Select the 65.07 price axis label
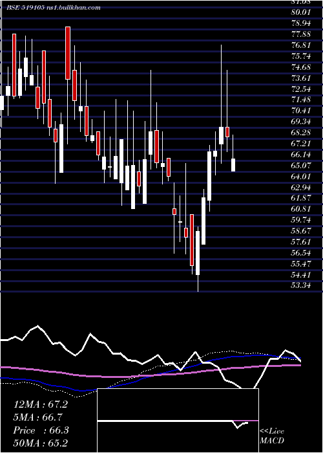This screenshot has height=453, width=323. 300,166
